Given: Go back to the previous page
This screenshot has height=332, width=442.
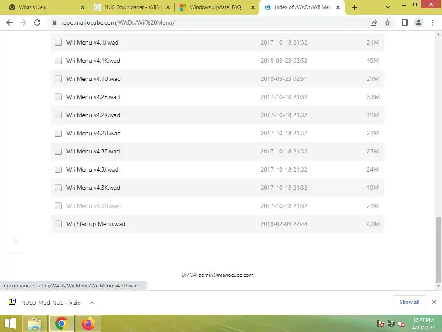Looking at the screenshot, I should pos(9,22).
